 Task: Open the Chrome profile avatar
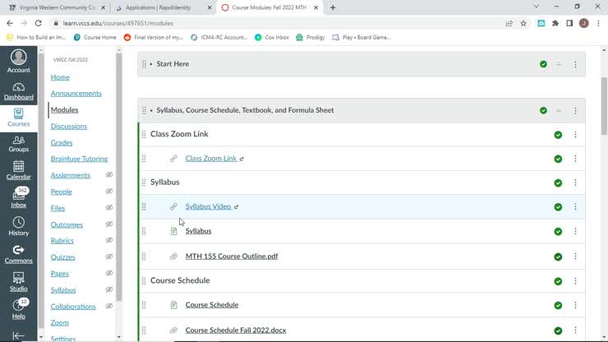pyautogui.click(x=584, y=23)
